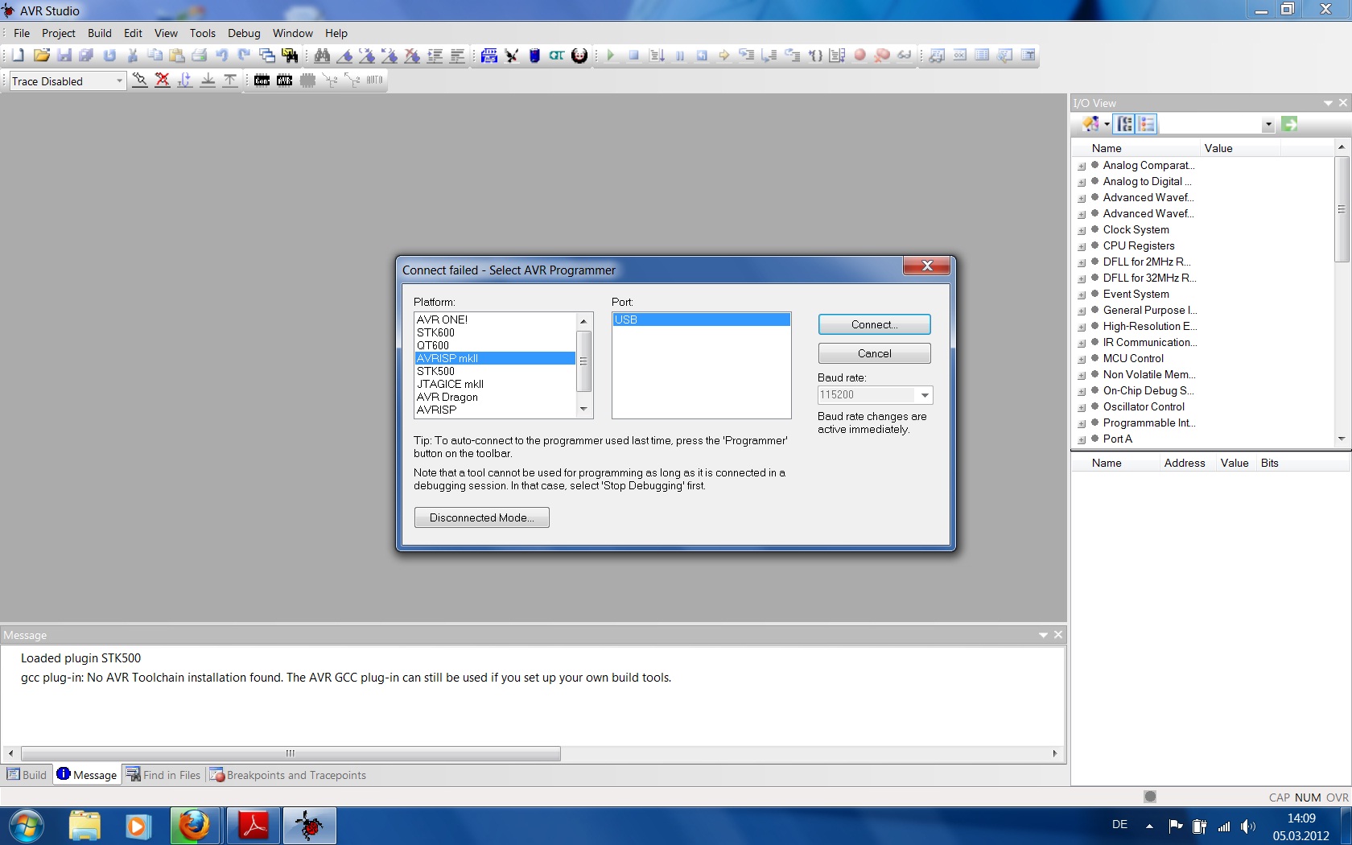Open the File menu

[x=22, y=33]
